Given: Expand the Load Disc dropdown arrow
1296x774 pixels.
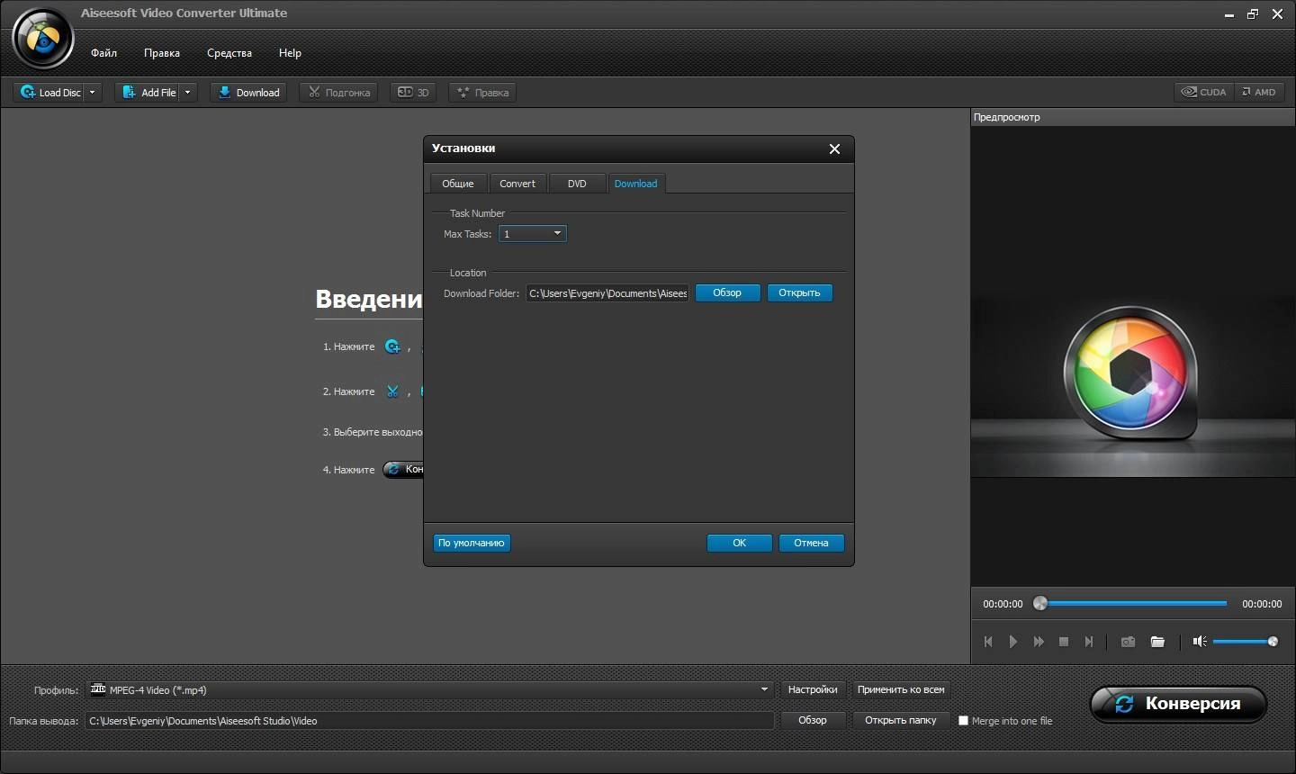Looking at the screenshot, I should pos(93,92).
